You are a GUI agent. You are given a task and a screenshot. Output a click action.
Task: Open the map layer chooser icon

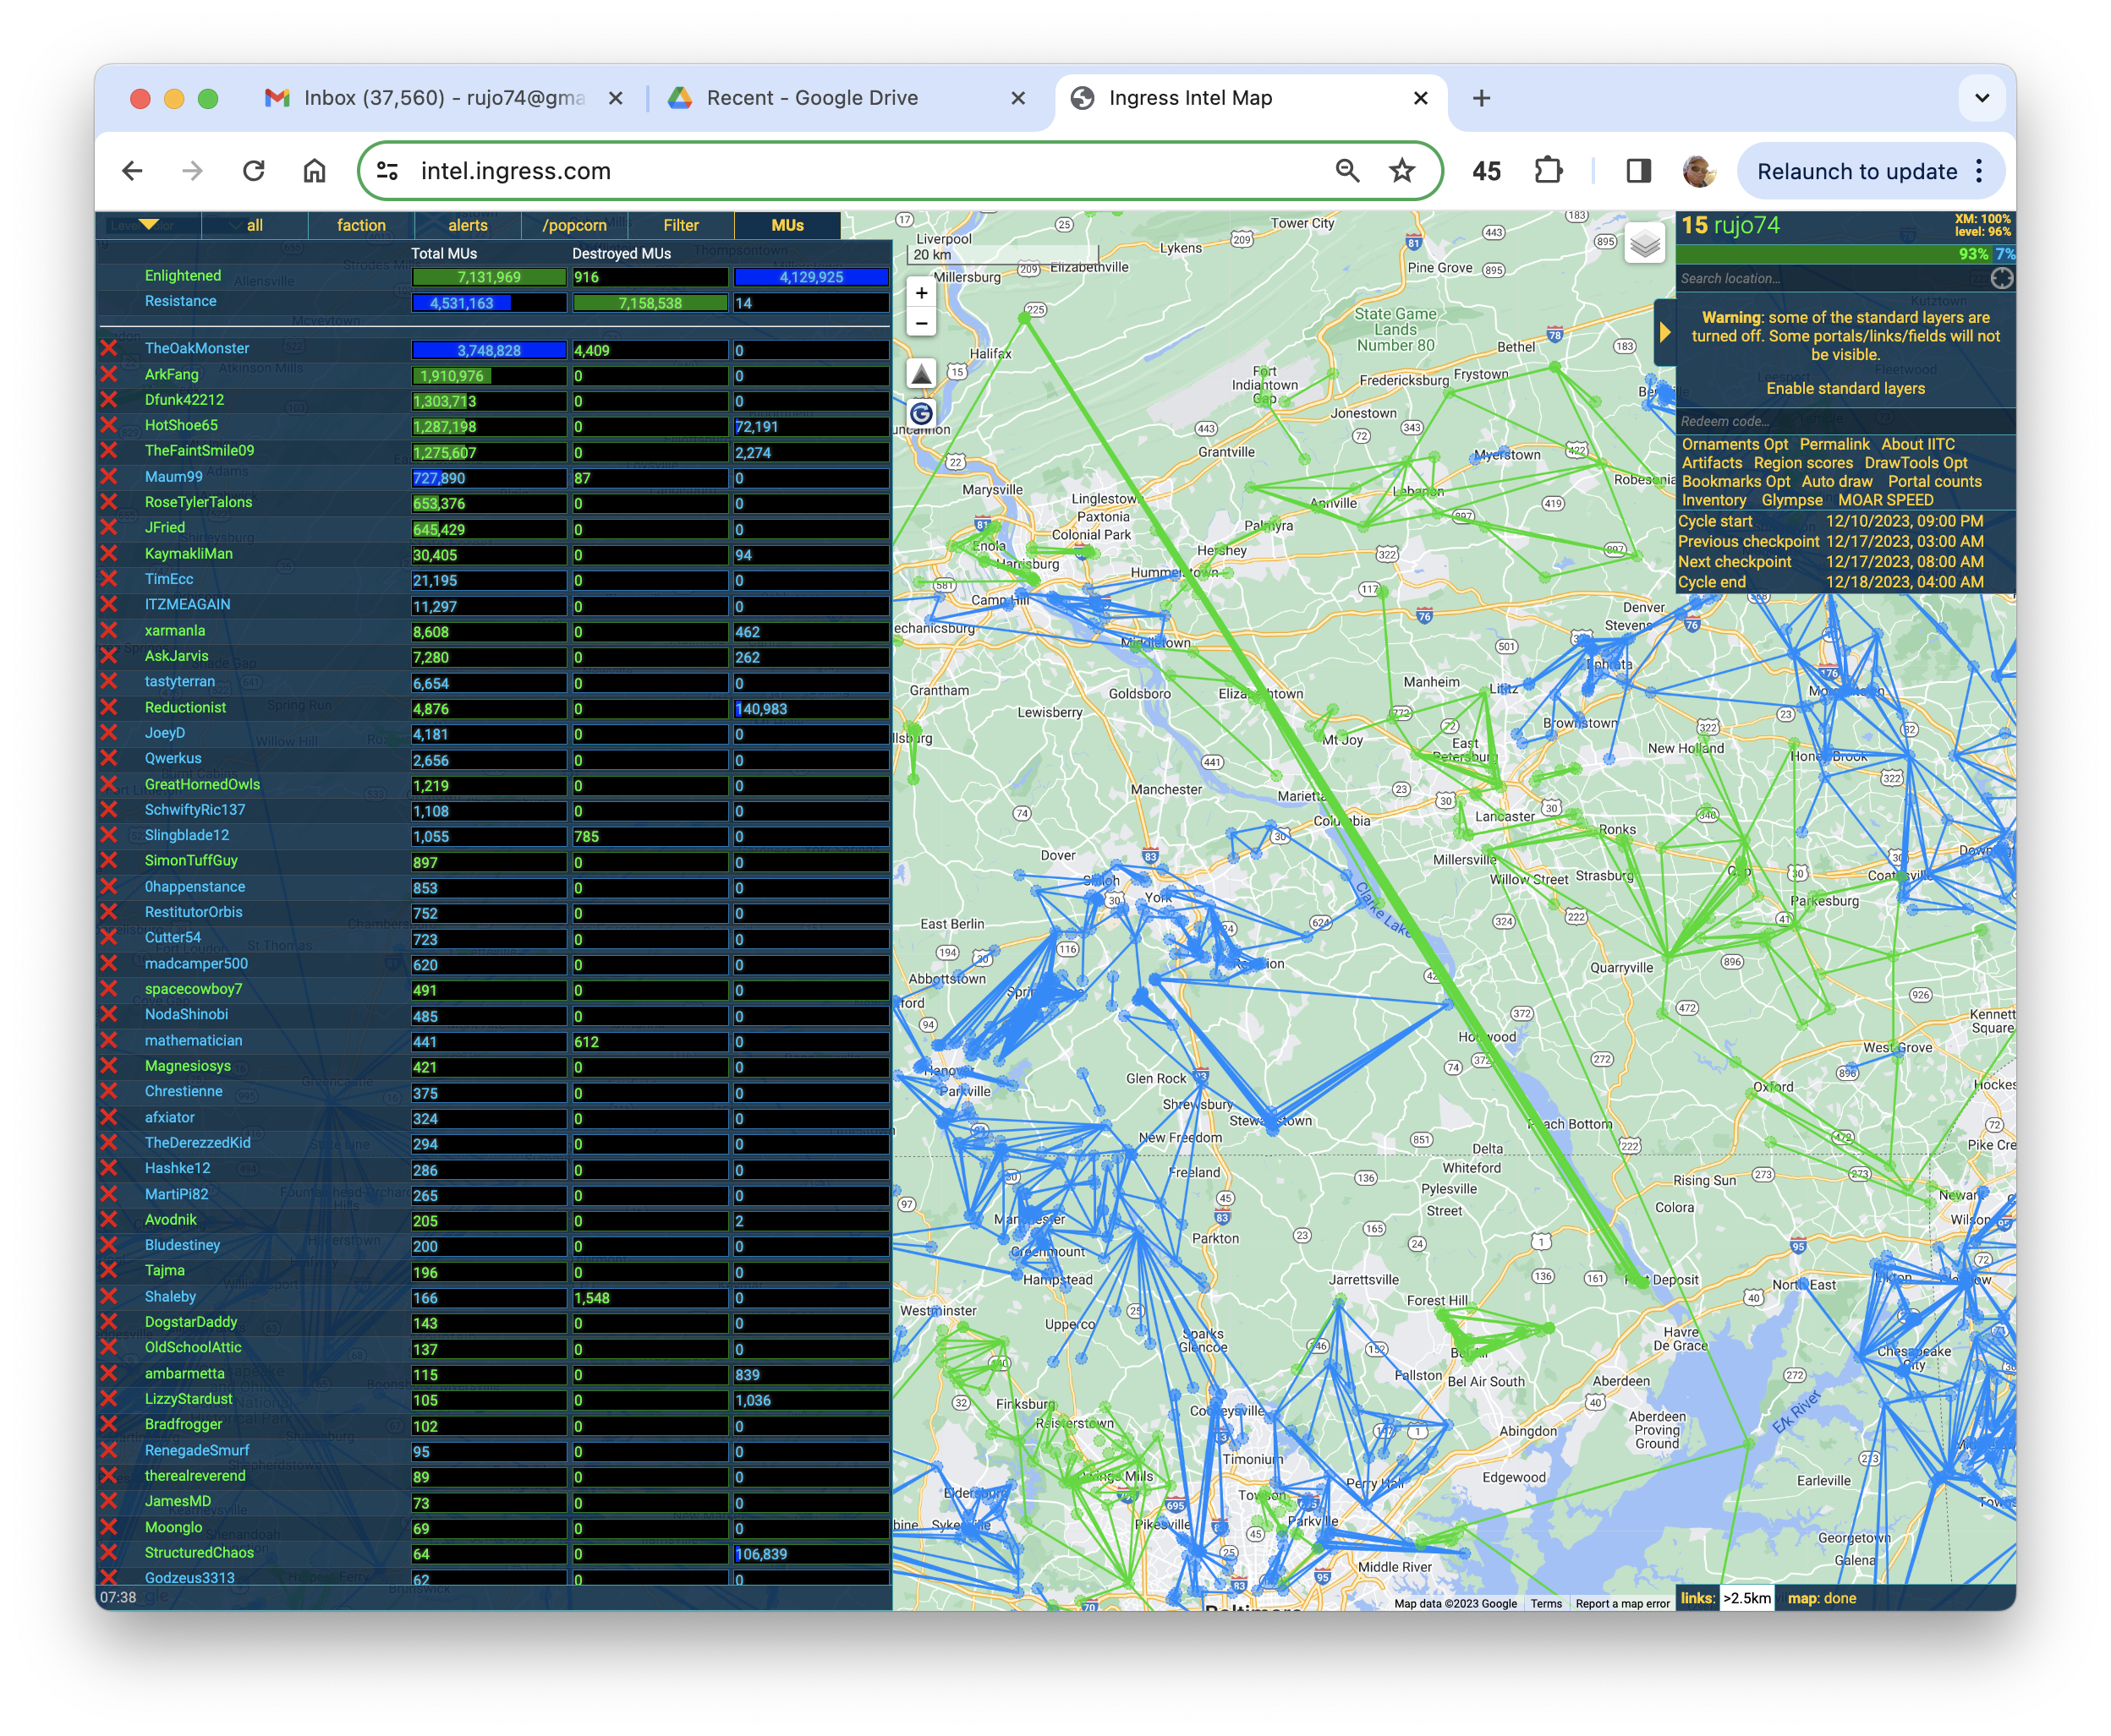1644,244
